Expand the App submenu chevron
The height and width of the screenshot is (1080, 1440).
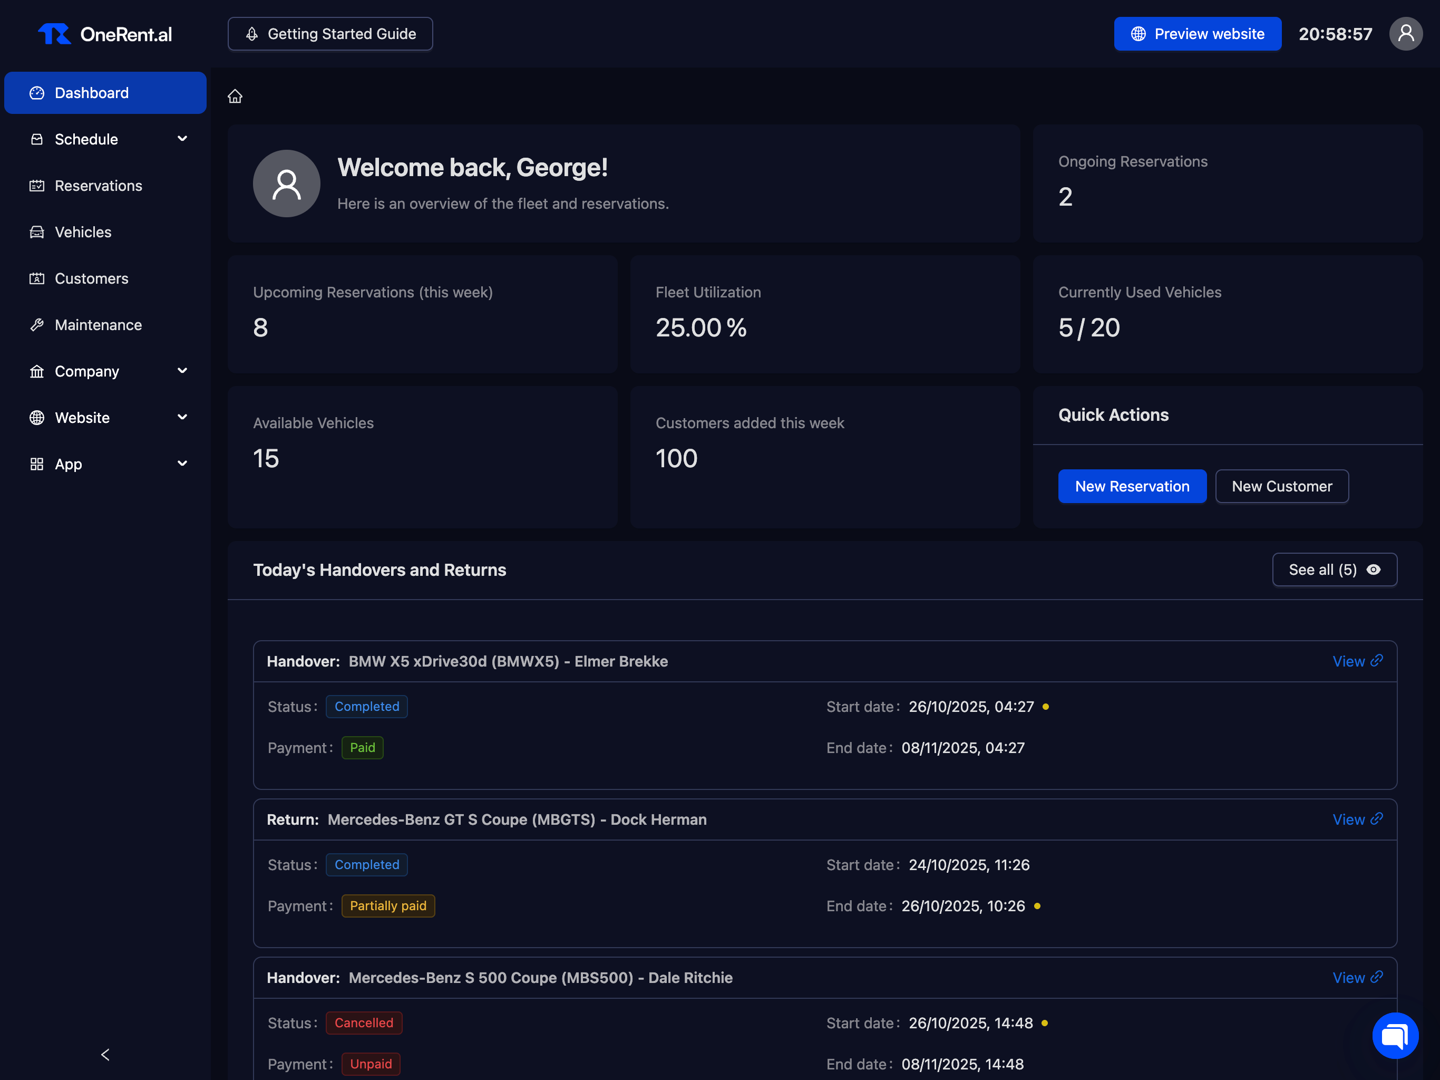[182, 464]
